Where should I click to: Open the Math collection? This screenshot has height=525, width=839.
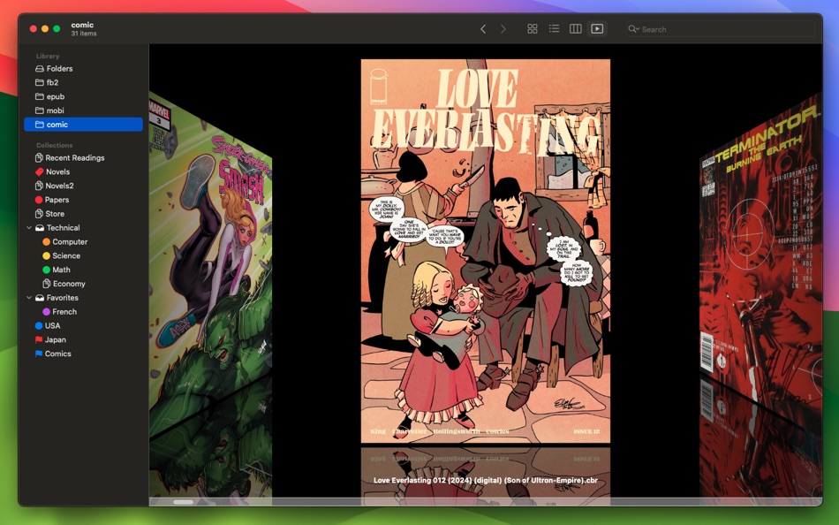click(x=84, y=270)
